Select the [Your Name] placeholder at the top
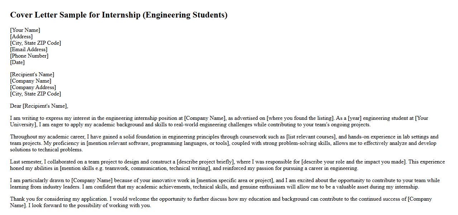 click(25, 30)
